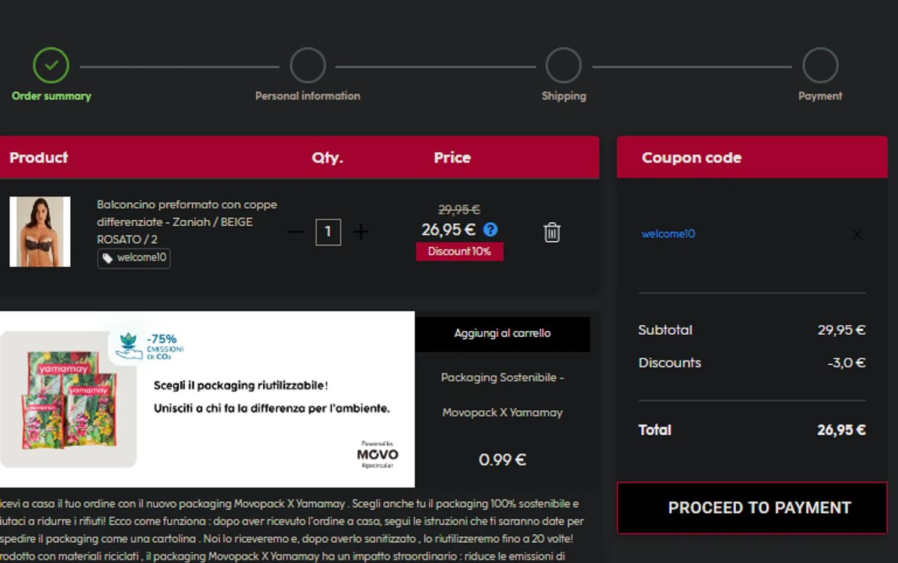
Task: Select the Shipping step circle
Action: point(563,65)
